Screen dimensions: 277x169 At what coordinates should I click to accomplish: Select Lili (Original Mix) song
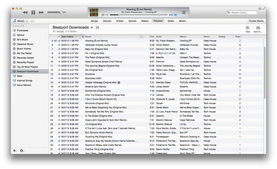point(156,124)
